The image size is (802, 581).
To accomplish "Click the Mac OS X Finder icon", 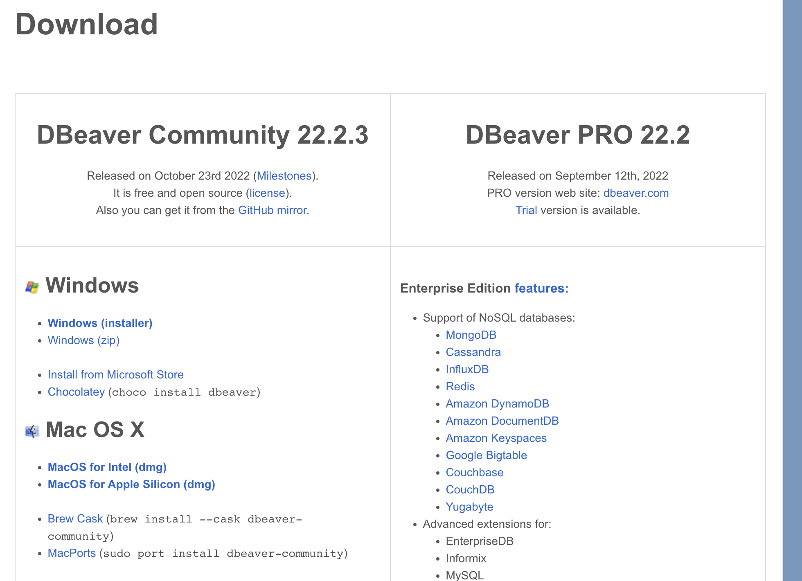I will (32, 431).
